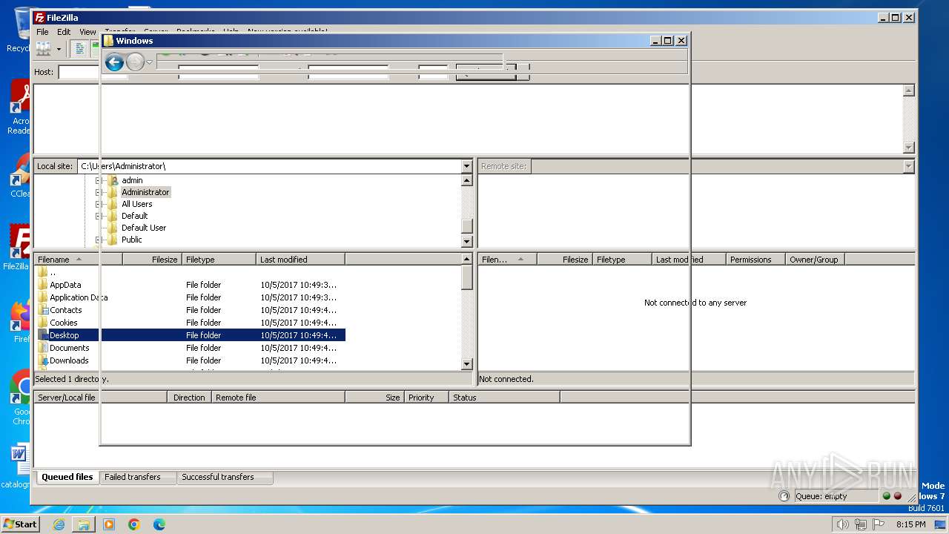Expand the All Users tree node

click(x=98, y=204)
